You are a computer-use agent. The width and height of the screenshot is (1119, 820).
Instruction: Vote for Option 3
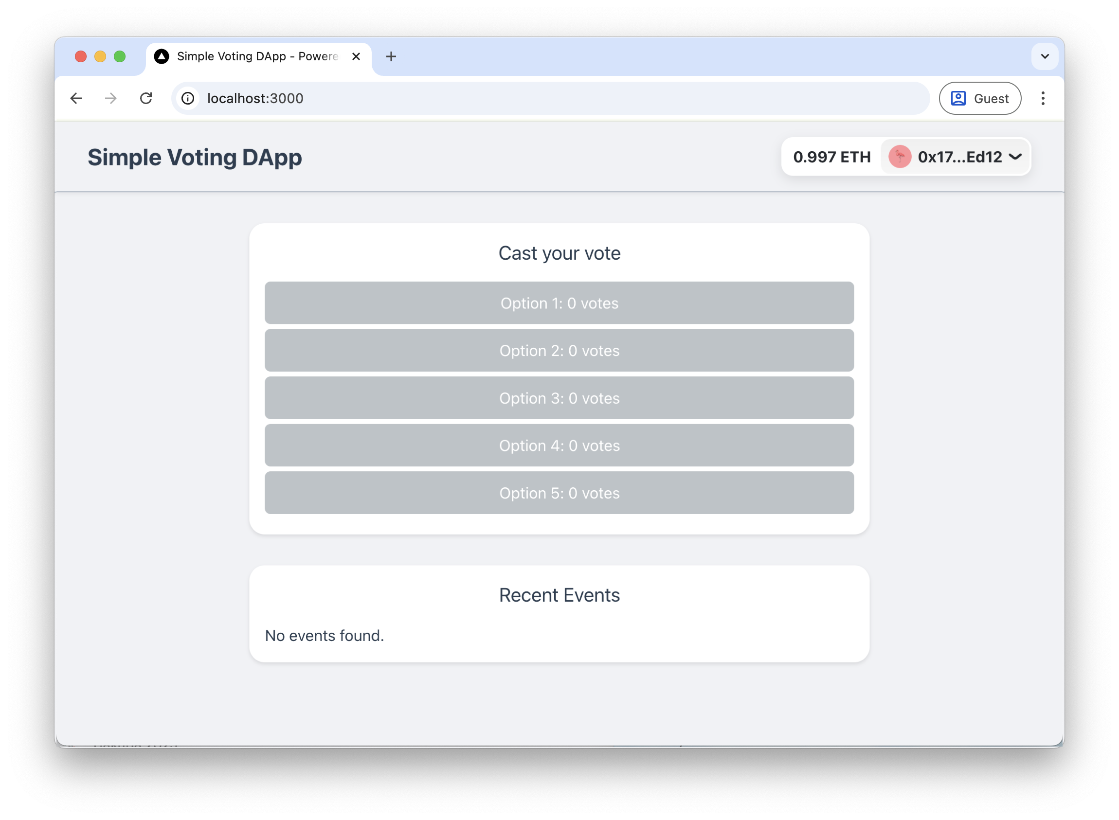pos(559,398)
